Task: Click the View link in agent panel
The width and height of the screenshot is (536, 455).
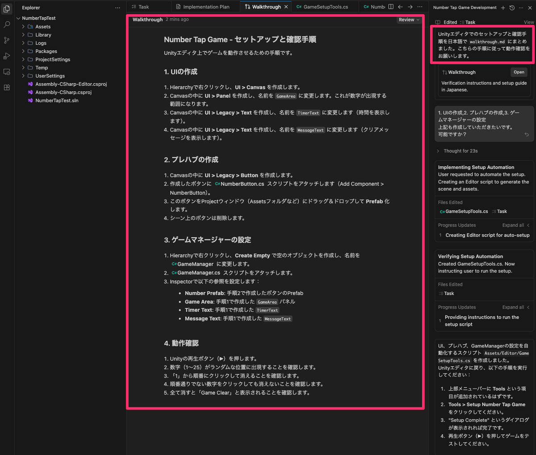Action: click(529, 22)
